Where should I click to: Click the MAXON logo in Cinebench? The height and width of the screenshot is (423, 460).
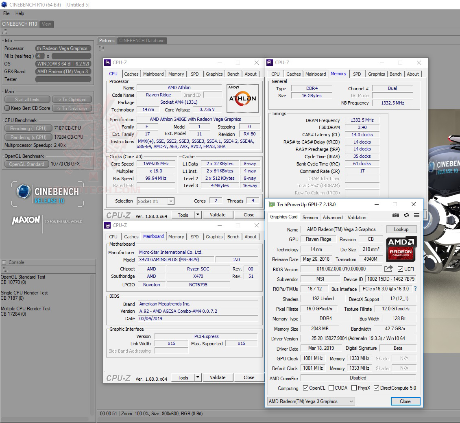(x=26, y=221)
